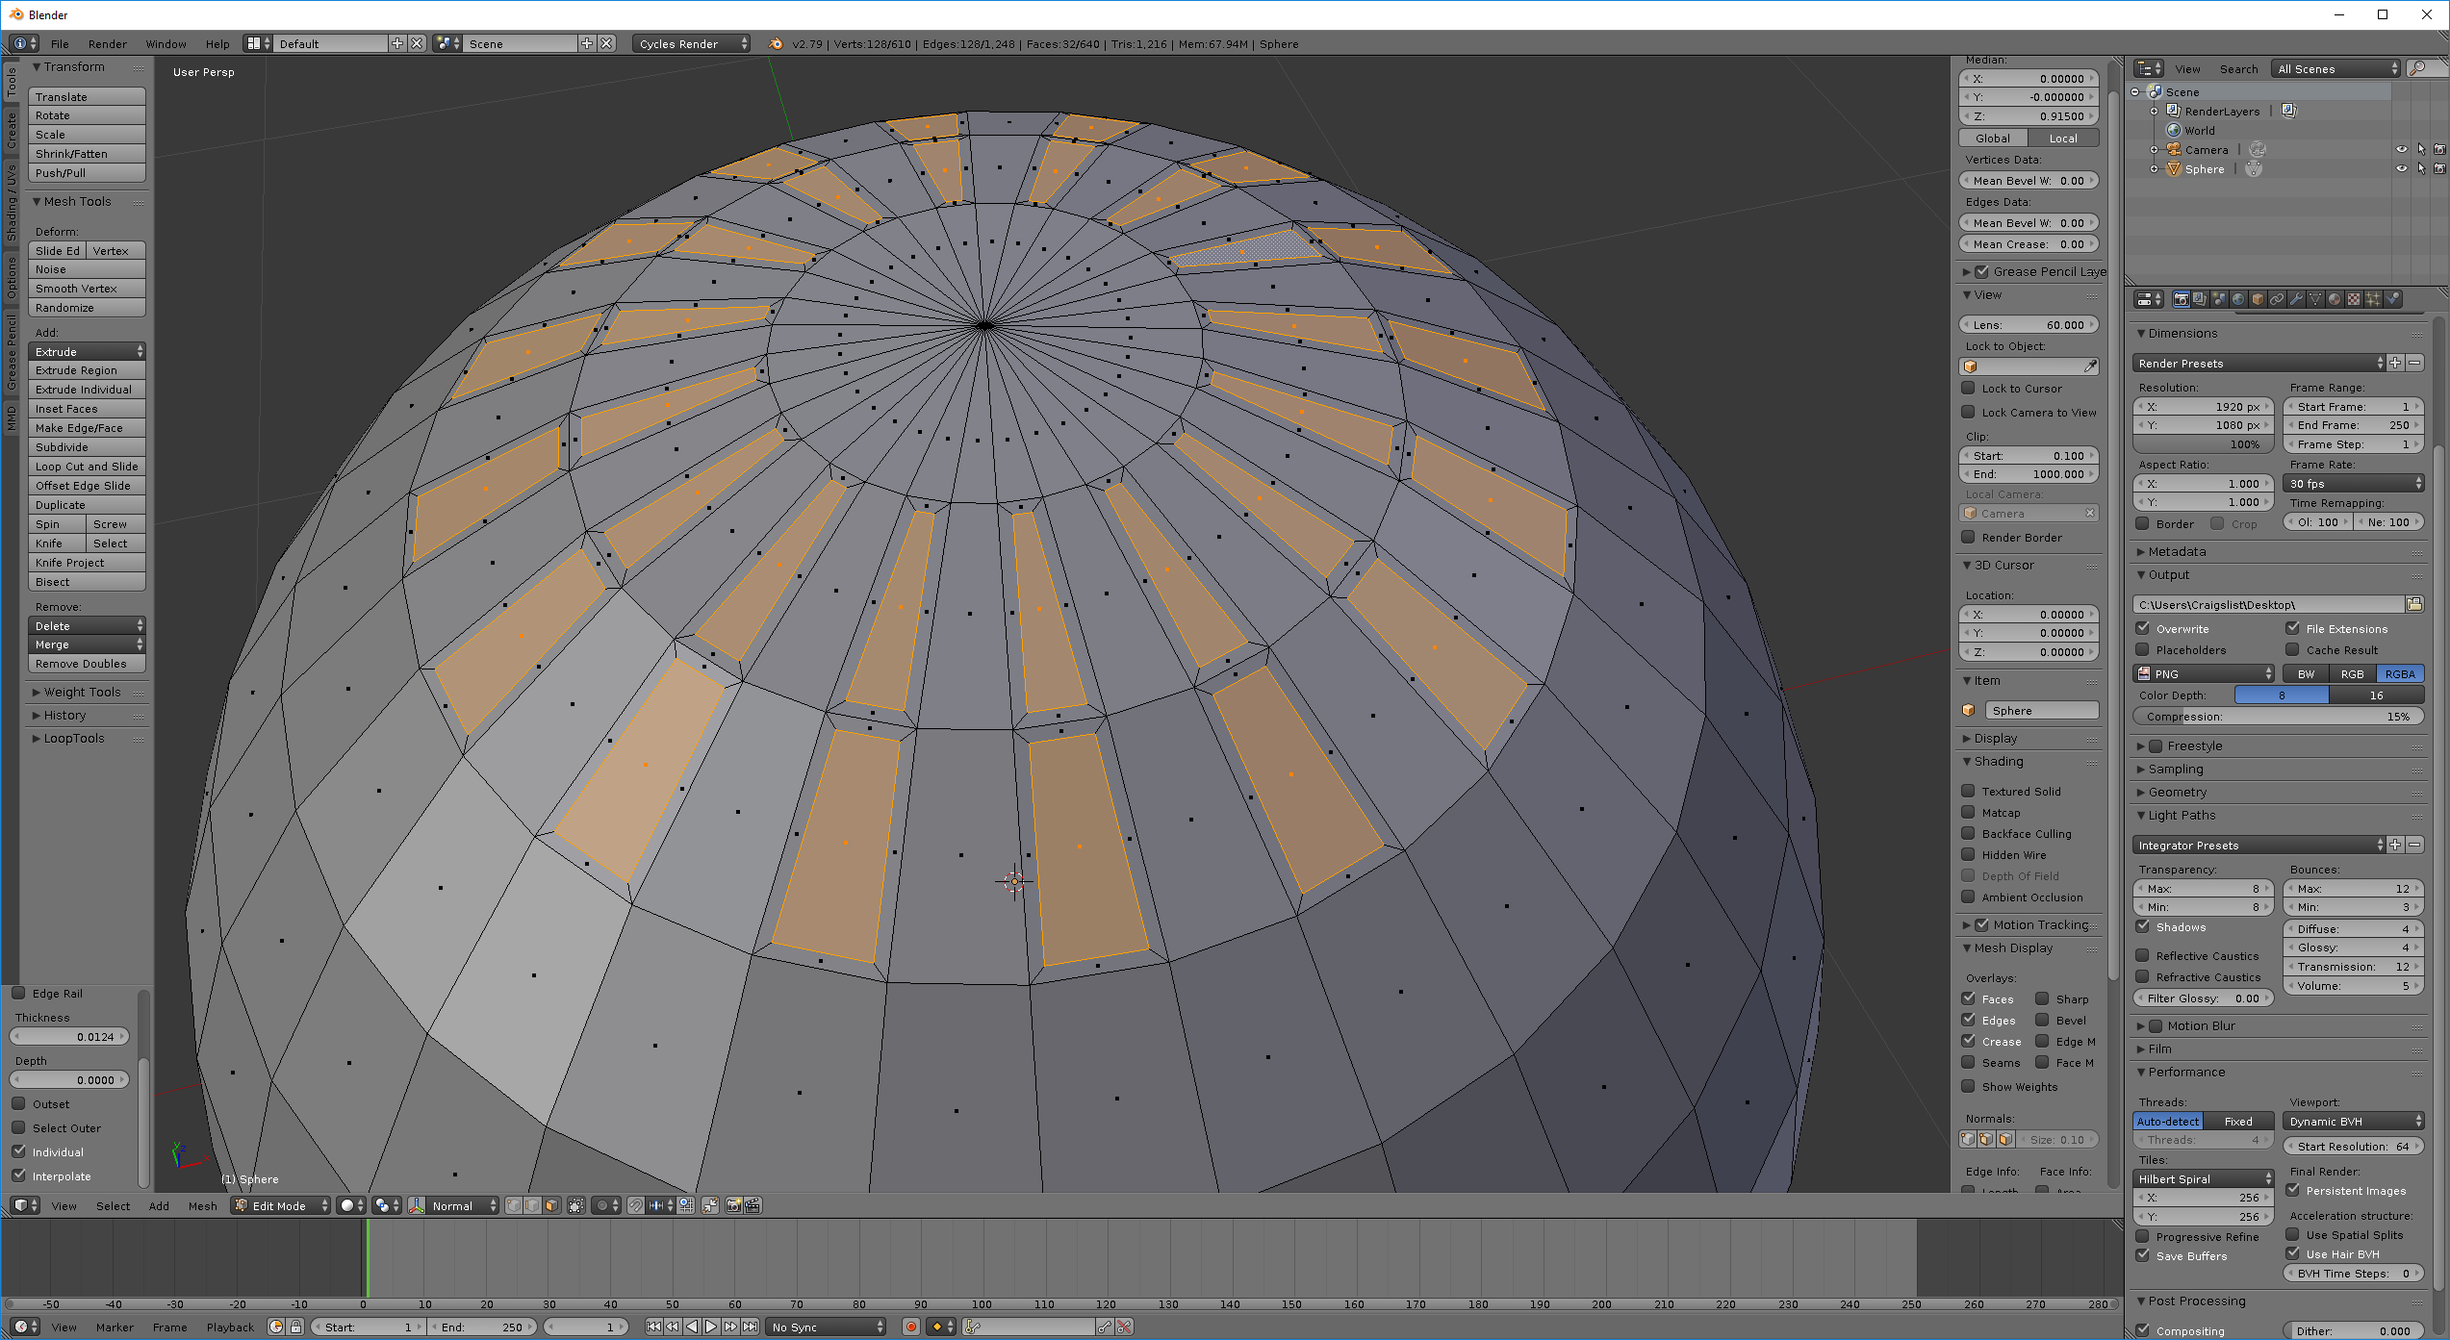
Task: Play the timeline animation forward
Action: pyautogui.click(x=710, y=1327)
